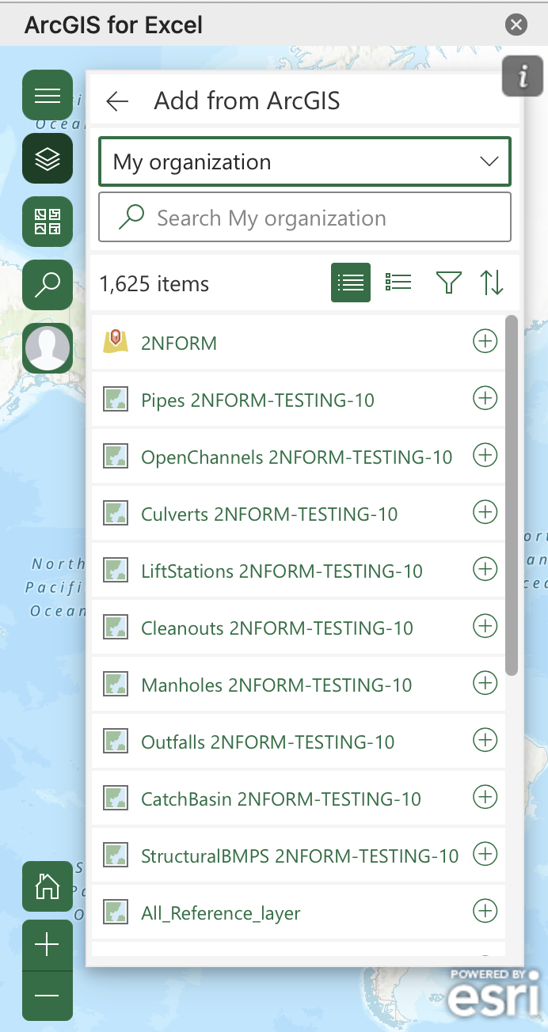Open the My organization dropdown
The image size is (548, 1032).
pos(305,161)
